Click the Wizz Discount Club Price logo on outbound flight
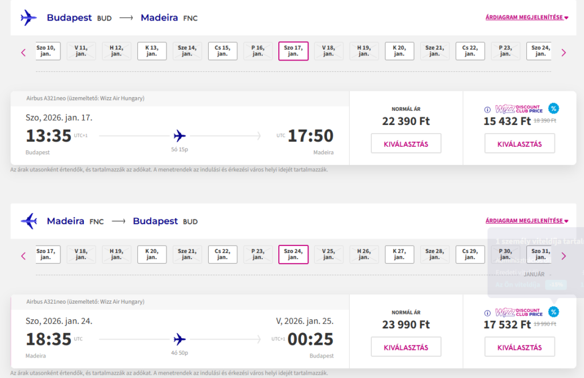 pyautogui.click(x=518, y=109)
